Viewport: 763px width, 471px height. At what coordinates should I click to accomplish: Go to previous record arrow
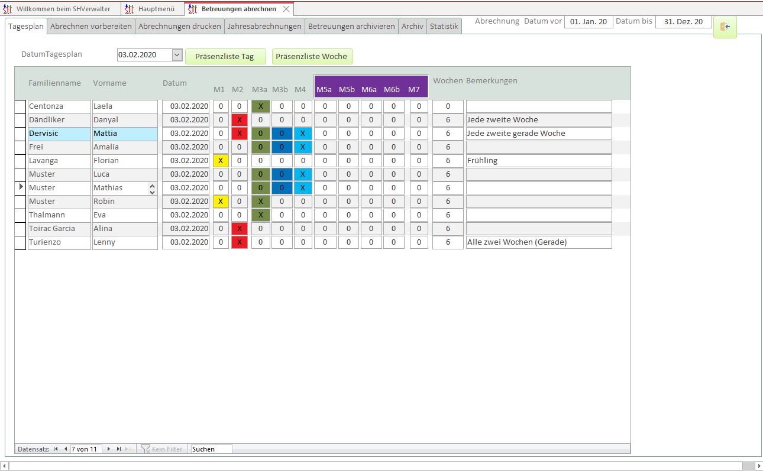click(x=65, y=449)
